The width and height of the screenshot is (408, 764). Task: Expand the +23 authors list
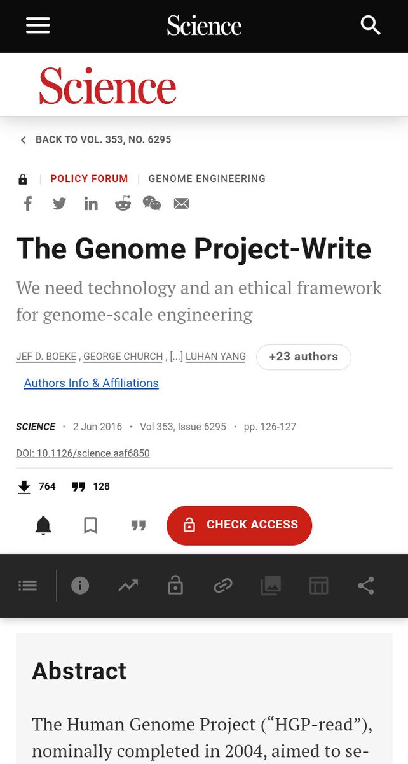[303, 357]
